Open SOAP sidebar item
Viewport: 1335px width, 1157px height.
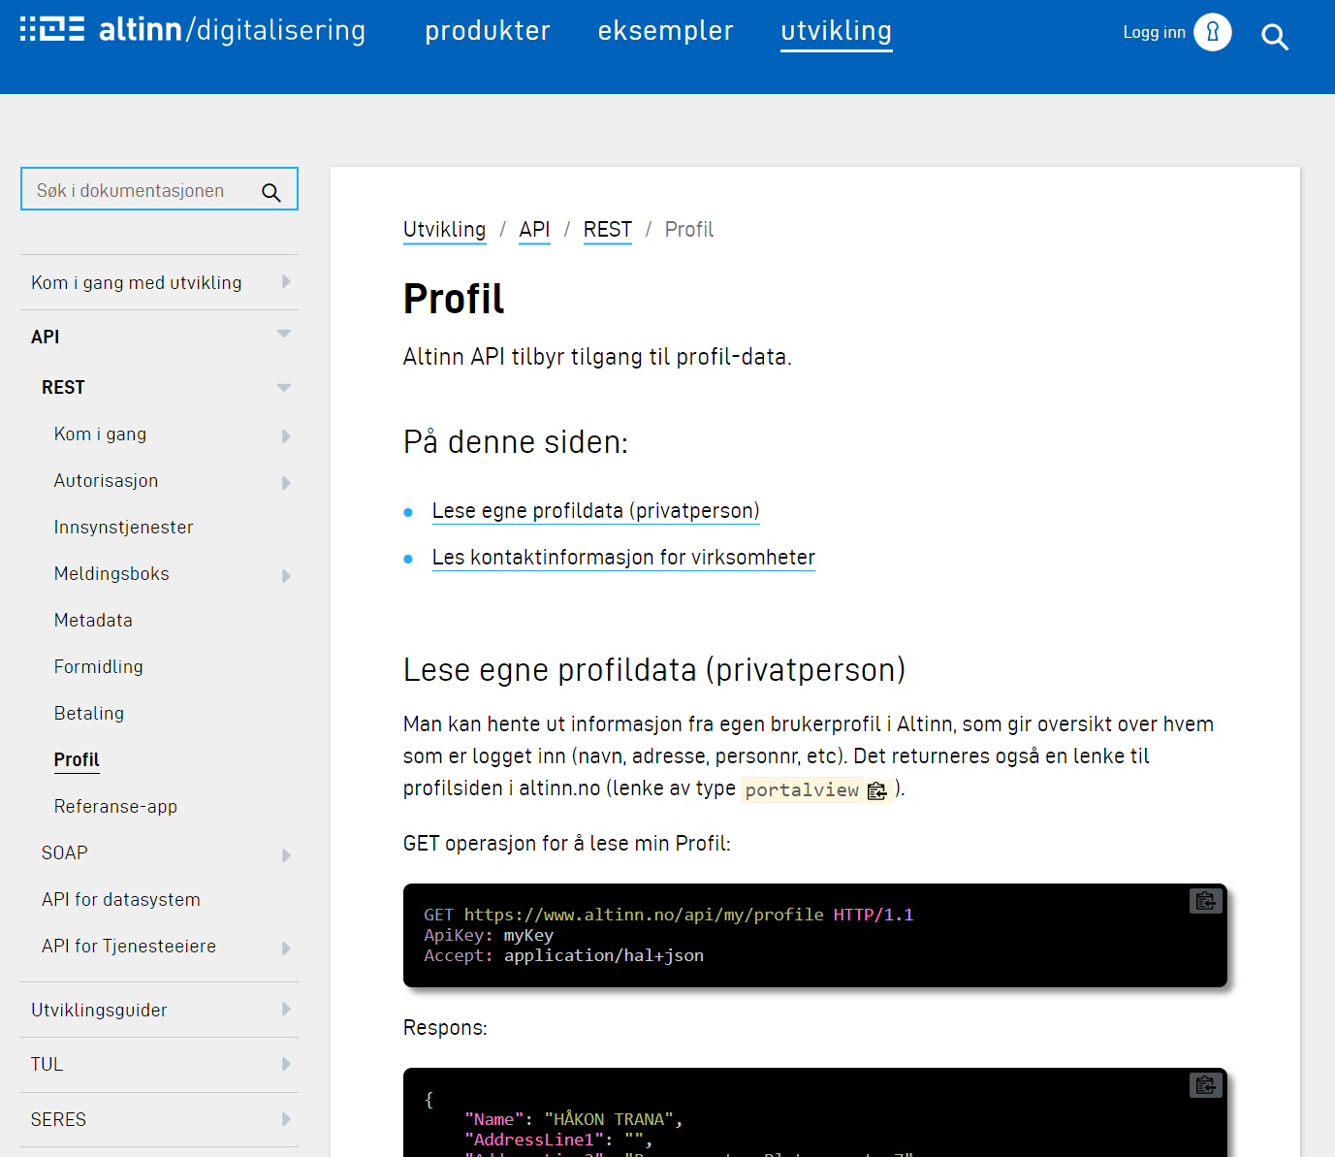click(x=65, y=852)
